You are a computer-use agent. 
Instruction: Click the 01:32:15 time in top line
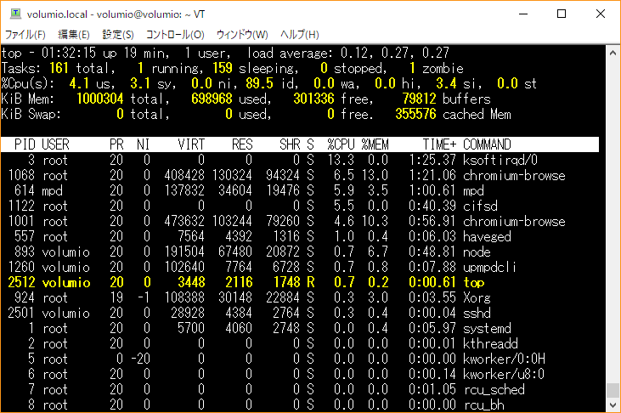pos(69,53)
